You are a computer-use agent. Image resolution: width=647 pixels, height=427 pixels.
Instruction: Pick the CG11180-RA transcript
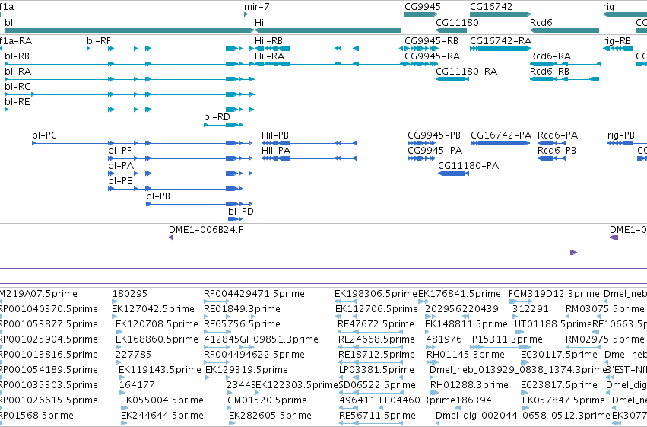coord(452,79)
